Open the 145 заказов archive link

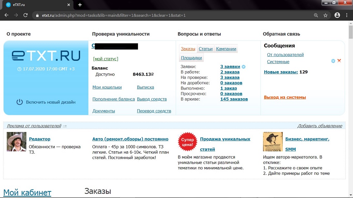click(234, 99)
